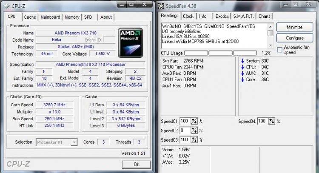Click the +12V 6.02V reading
Screen dimensions: 319x173
176,156
